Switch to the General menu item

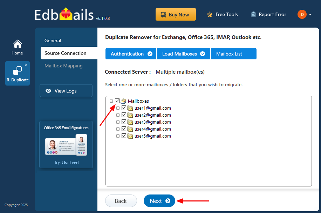53,41
